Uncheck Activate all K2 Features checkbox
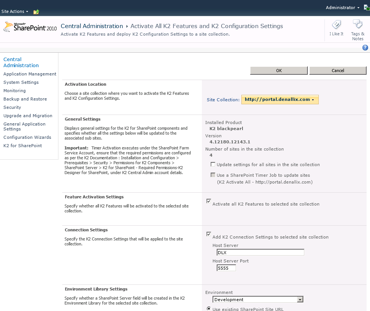Image resolution: width=370 pixels, height=311 pixels. (209, 201)
